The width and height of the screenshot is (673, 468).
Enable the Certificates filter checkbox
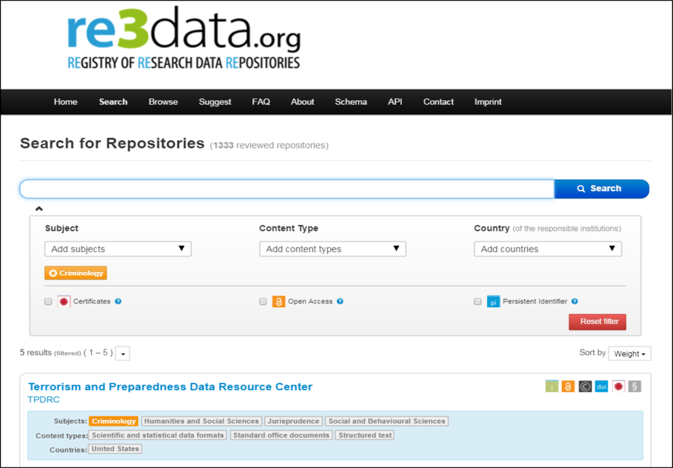point(48,301)
